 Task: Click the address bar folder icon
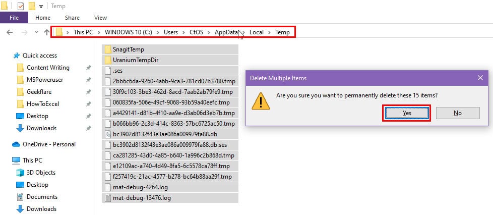tap(59, 32)
